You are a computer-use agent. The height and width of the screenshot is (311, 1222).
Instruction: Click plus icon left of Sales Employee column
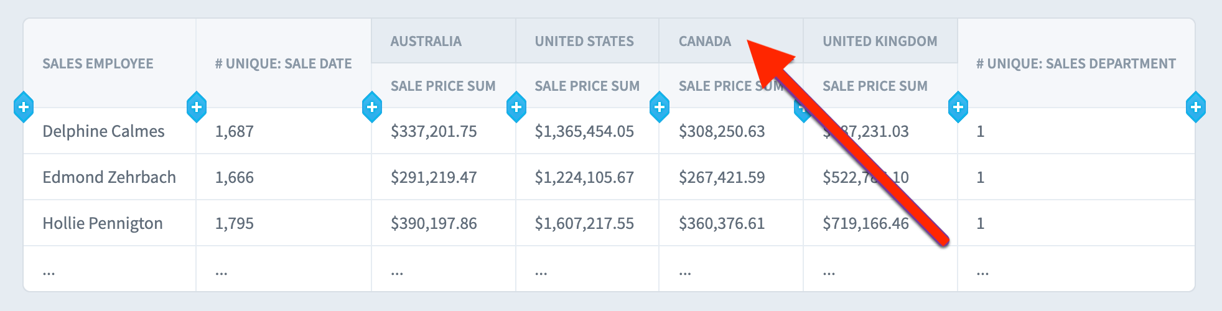coord(24,107)
